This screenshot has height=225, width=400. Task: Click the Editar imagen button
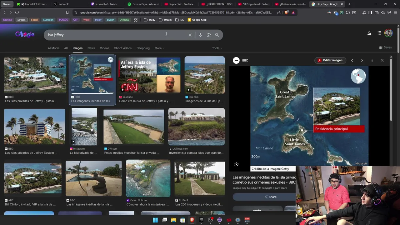pyautogui.click(x=330, y=60)
